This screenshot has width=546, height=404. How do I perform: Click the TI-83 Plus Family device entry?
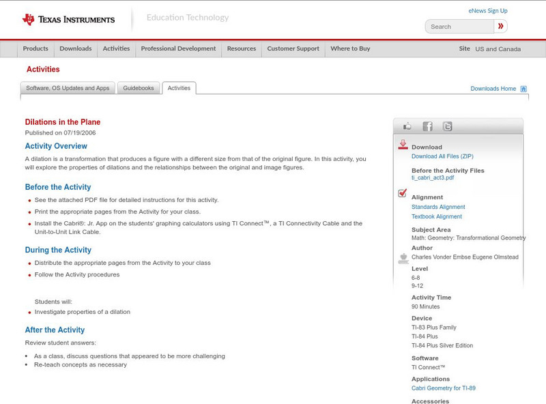pyautogui.click(x=434, y=328)
